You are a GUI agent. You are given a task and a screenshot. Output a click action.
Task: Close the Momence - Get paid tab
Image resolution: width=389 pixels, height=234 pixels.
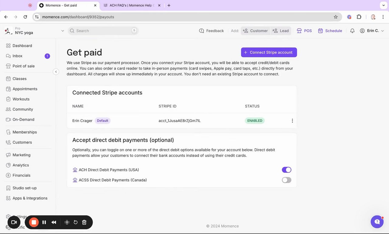[95, 5]
